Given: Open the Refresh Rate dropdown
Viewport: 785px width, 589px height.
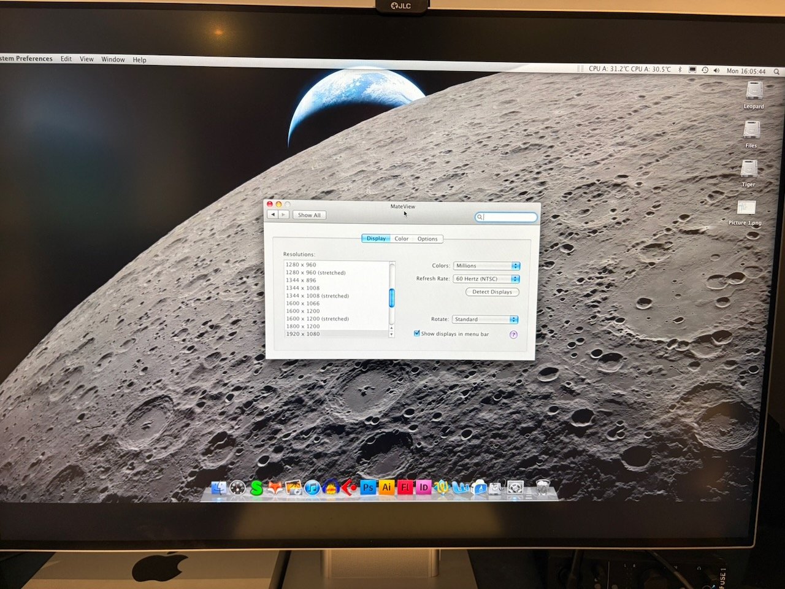Looking at the screenshot, I should tap(486, 279).
